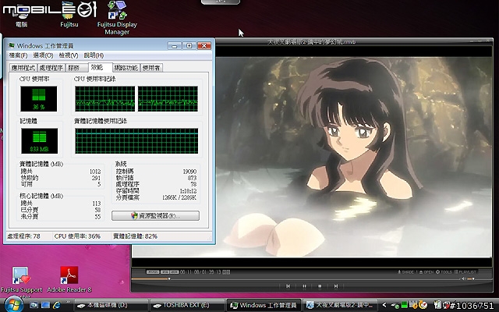The height and width of the screenshot is (312, 499).
Task: Click 分頁檔案 value 1266K / 2289K
Action: [x=179, y=197]
